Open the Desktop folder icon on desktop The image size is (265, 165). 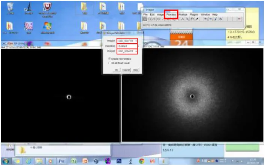pos(84,28)
